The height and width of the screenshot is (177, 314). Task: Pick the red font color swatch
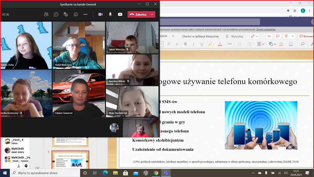(x=221, y=44)
